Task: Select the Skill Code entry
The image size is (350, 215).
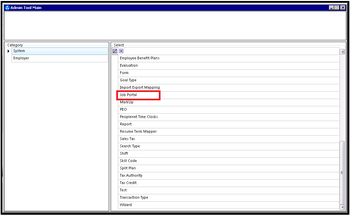Action: [x=128, y=161]
